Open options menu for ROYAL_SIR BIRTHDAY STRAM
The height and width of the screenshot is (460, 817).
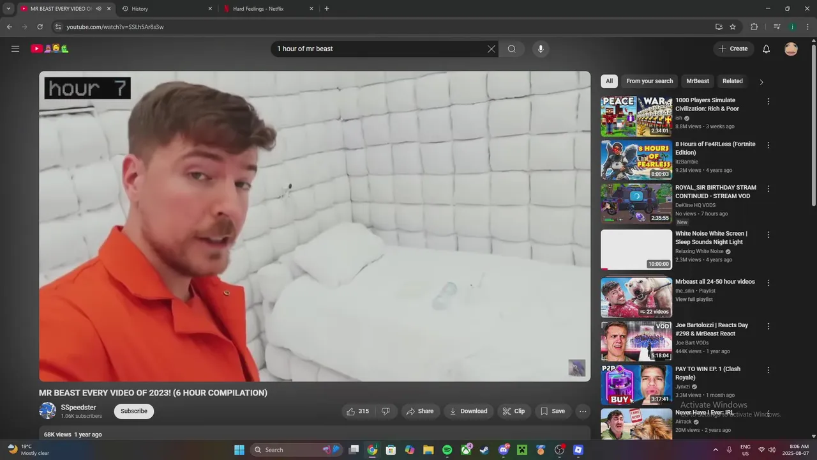tap(768, 188)
